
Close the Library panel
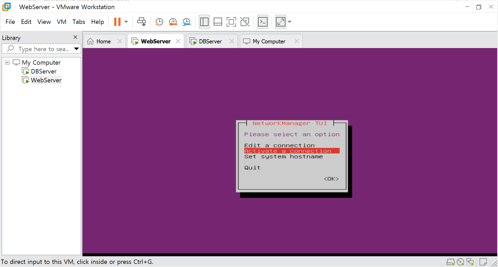click(75, 37)
